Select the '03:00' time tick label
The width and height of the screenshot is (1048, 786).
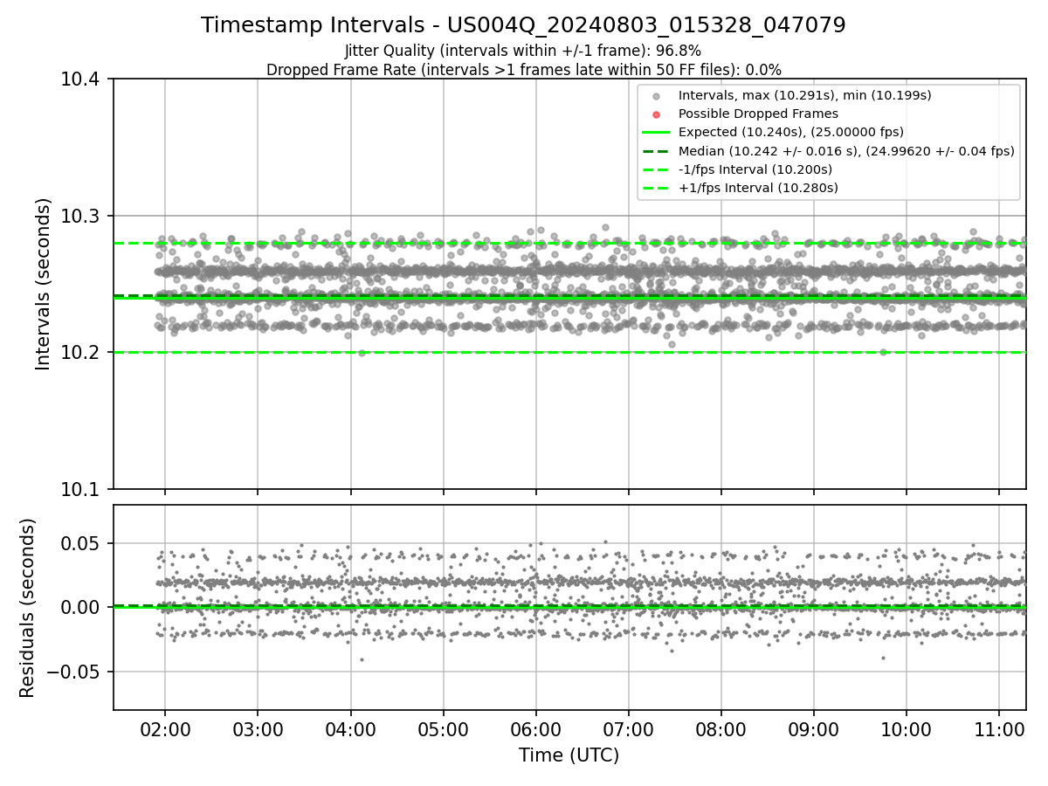[x=258, y=729]
